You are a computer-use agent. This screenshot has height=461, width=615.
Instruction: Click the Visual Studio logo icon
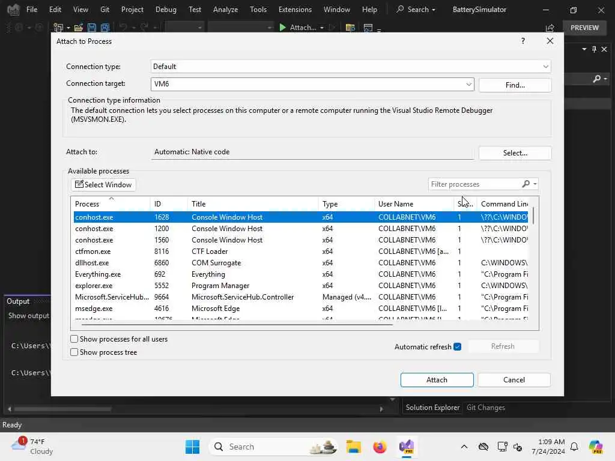13,10
